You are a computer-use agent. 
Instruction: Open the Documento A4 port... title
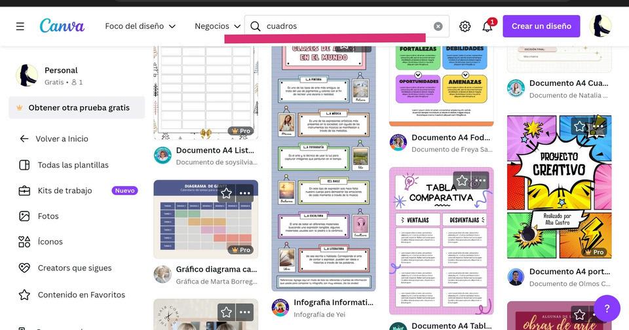point(569,272)
